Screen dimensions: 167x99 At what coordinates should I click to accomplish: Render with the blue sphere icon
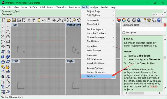coord(139,20)
